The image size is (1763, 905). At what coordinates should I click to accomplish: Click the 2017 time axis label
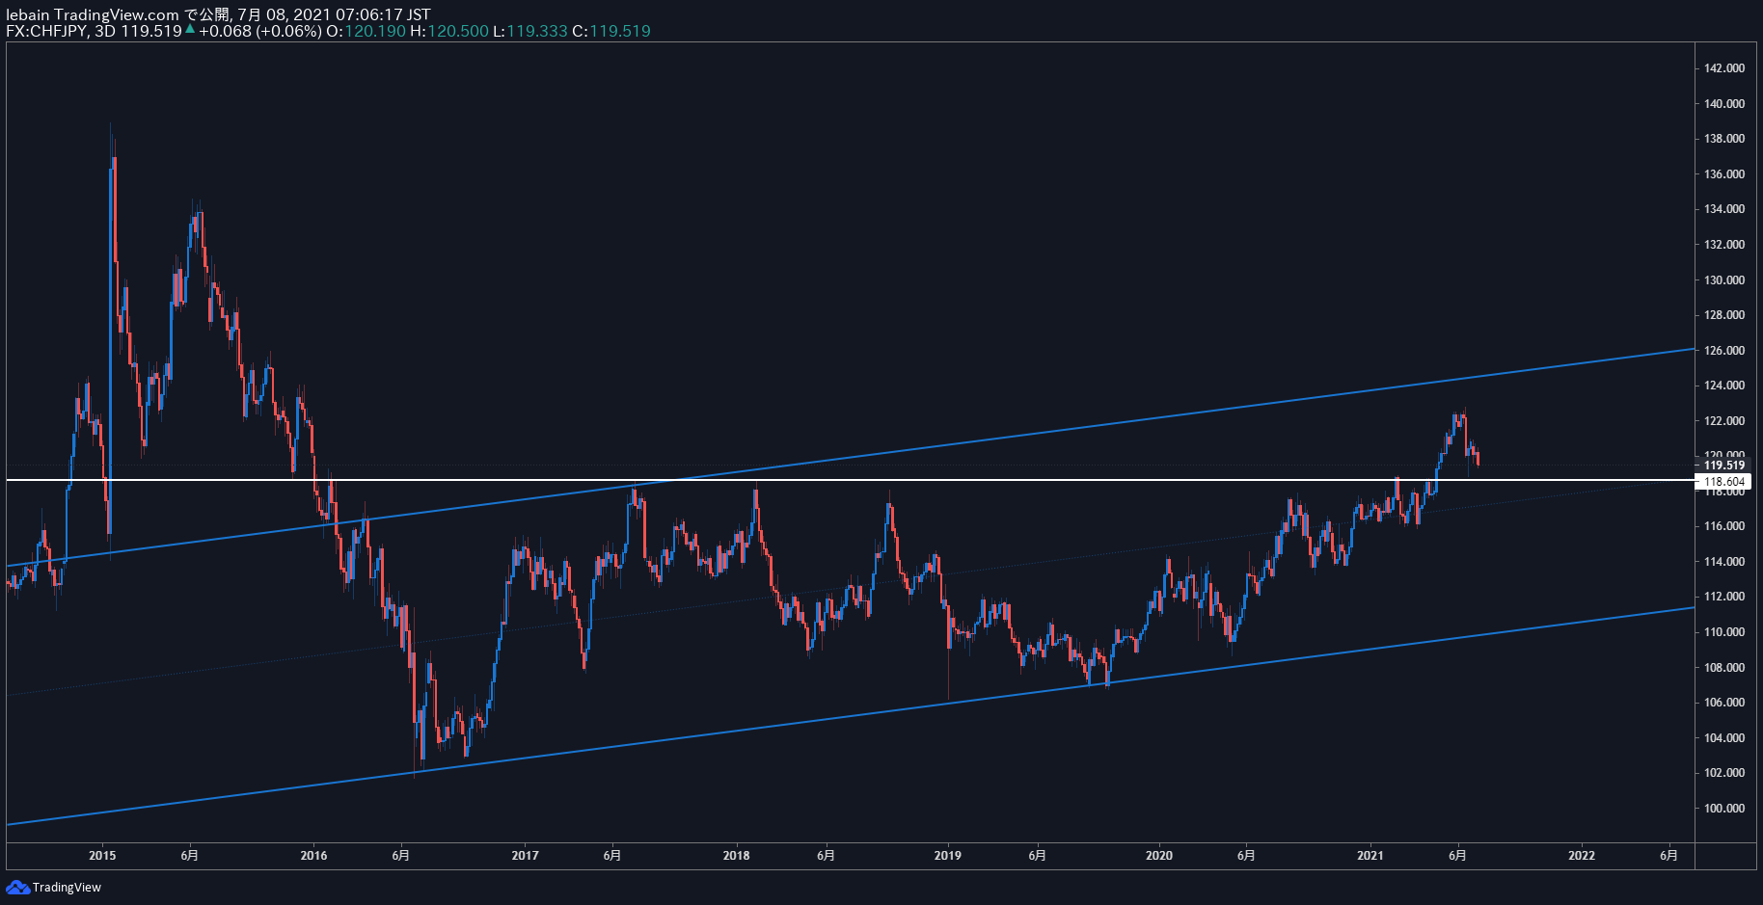point(525,856)
